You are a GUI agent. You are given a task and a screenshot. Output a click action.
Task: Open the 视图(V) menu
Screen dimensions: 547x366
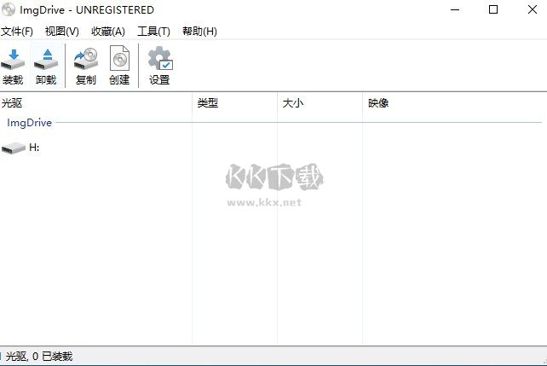61,32
